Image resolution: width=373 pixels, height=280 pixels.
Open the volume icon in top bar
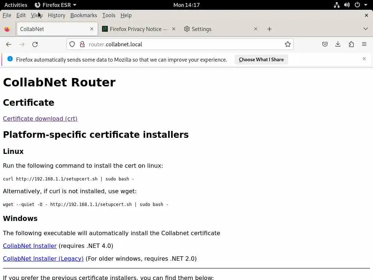click(347, 5)
